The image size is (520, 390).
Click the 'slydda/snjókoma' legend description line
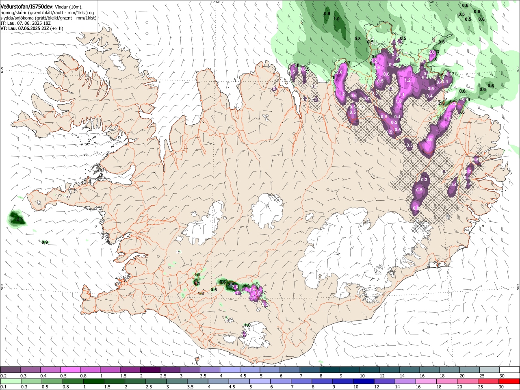click(48, 18)
